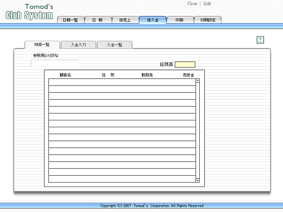Screen dimensions: 283x212
Task: Click the 顧客名 column header
Action: [65, 75]
